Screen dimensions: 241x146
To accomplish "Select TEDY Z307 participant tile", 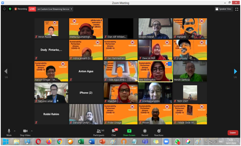I will (x=190, y=93).
